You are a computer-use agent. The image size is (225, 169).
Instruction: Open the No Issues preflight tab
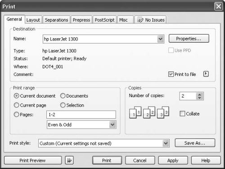pyautogui.click(x=150, y=20)
